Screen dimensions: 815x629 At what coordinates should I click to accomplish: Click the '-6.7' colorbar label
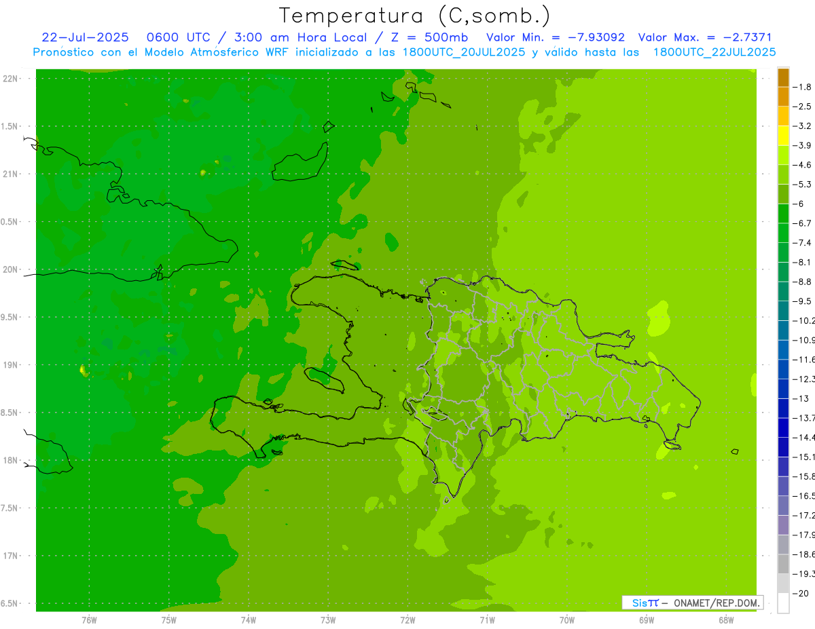pyautogui.click(x=803, y=223)
